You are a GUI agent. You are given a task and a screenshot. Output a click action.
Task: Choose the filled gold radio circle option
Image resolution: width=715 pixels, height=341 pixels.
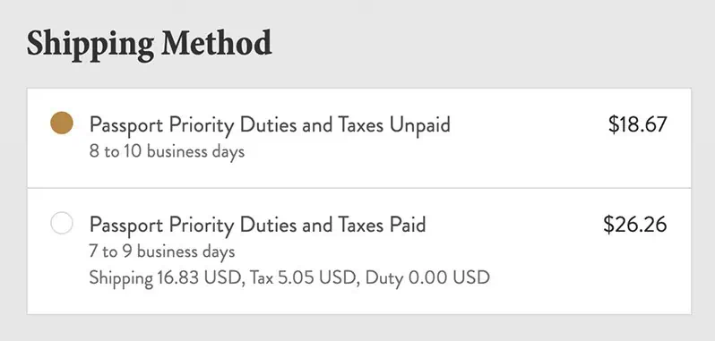pyautogui.click(x=62, y=123)
